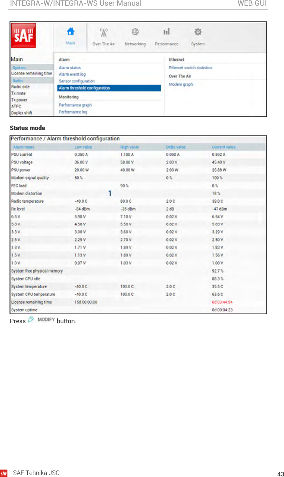This screenshot has height=477, width=284.
Task: Click Radio side in sidebar
Action: click(20, 87)
